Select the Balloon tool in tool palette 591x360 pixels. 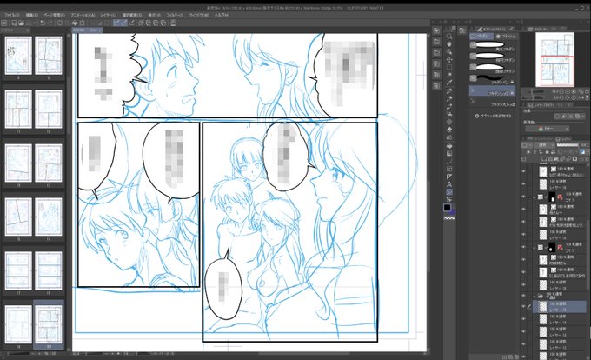coord(449,192)
